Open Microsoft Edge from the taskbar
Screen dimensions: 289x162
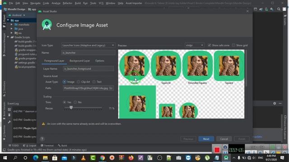tap(36, 158)
